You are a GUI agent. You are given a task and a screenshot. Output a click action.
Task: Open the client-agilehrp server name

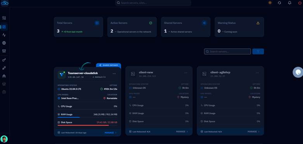(x=220, y=72)
